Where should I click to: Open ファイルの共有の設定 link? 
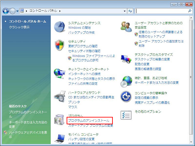click(x=83, y=84)
